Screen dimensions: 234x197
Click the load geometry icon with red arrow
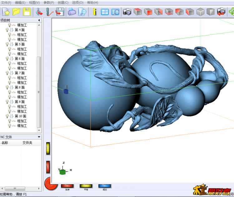[39, 12]
